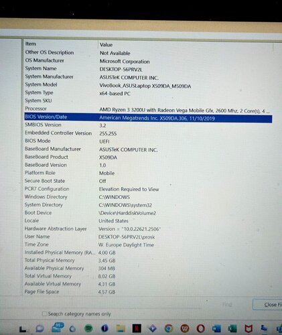282x335 pixels.
Task: Click the Close Find button
Action: [267, 304]
